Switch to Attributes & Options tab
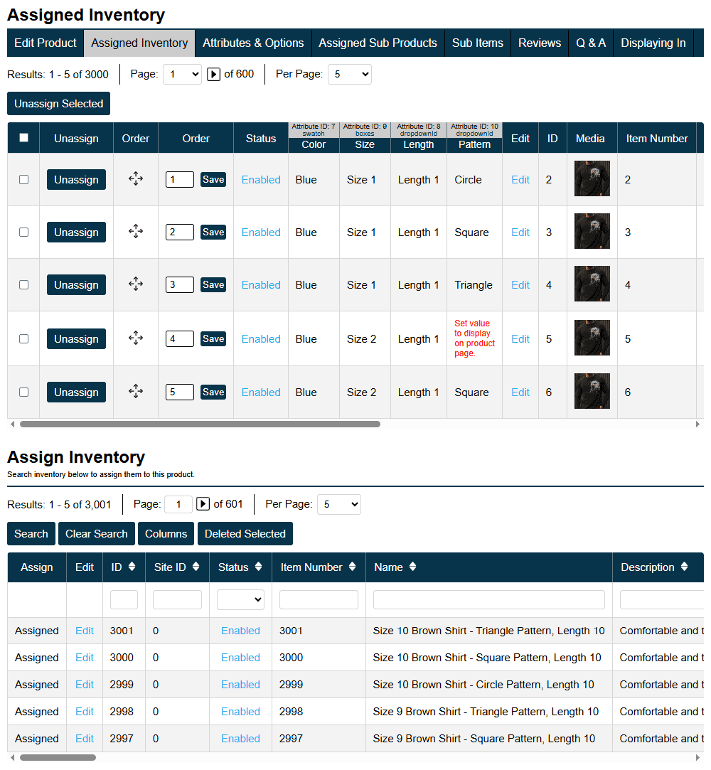Viewport: 711px width, 770px height. click(x=253, y=43)
